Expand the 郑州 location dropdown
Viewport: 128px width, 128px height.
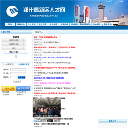[14, 48]
